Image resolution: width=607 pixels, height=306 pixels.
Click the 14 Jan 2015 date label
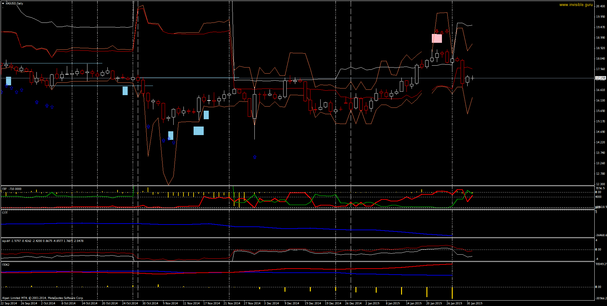coord(414,303)
